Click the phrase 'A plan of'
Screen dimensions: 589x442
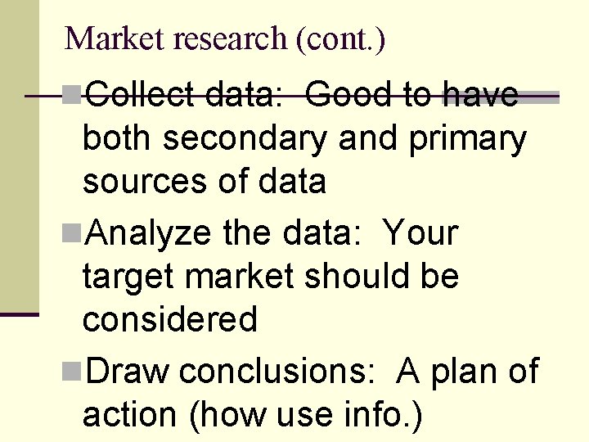tap(468, 372)
